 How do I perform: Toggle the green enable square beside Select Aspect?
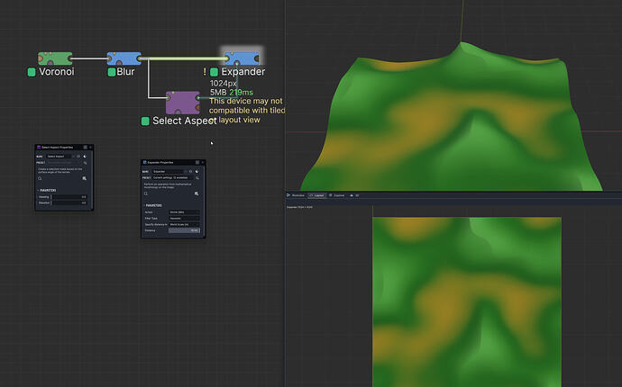coord(145,121)
